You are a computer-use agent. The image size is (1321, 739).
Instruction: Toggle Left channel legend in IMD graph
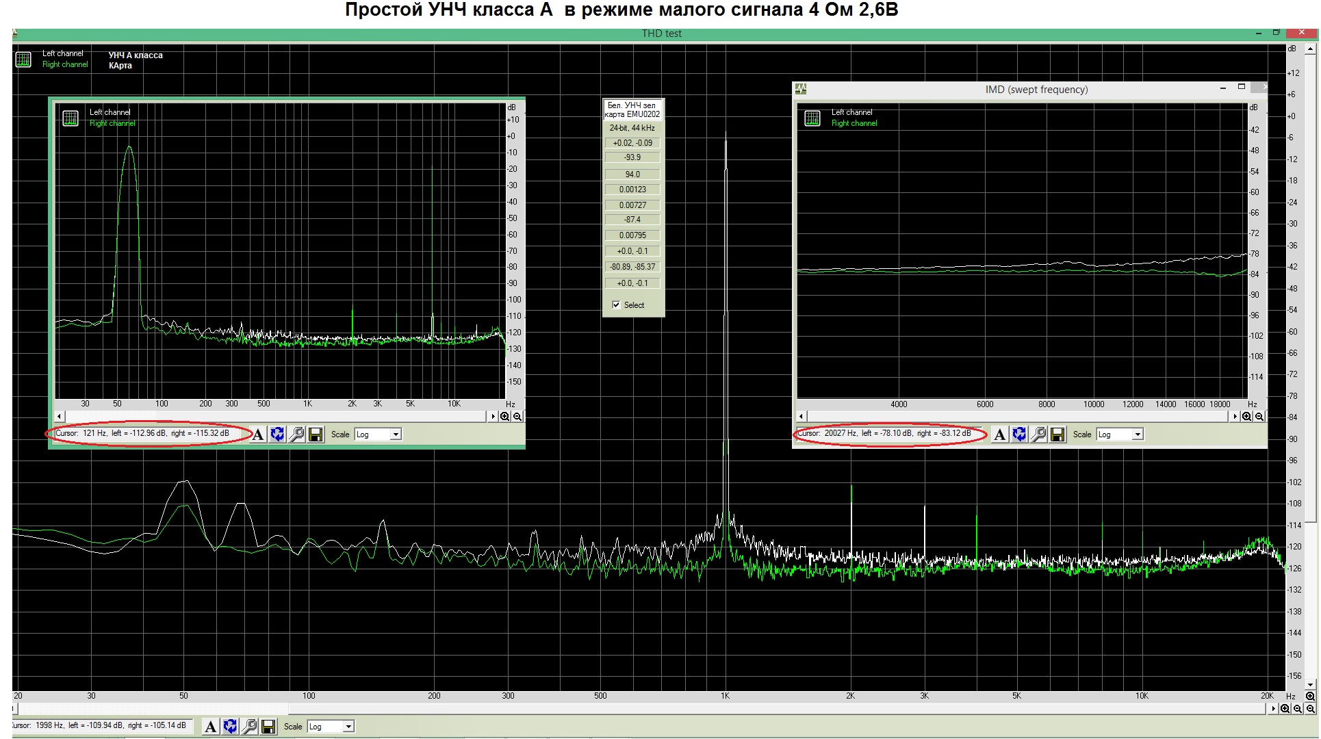tap(851, 112)
